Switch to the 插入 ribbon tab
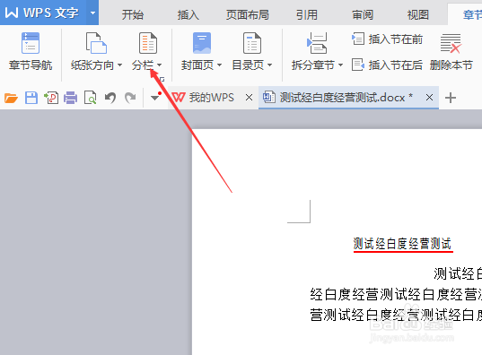482x355 pixels. point(188,14)
